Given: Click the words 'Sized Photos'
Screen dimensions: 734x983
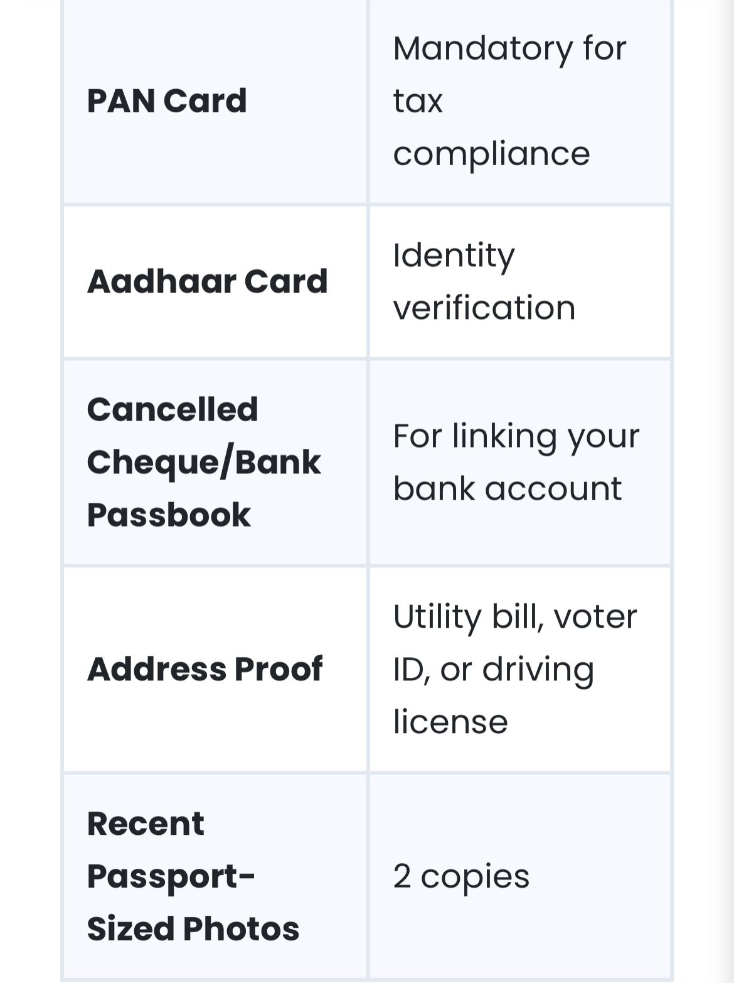Looking at the screenshot, I should tap(193, 929).
